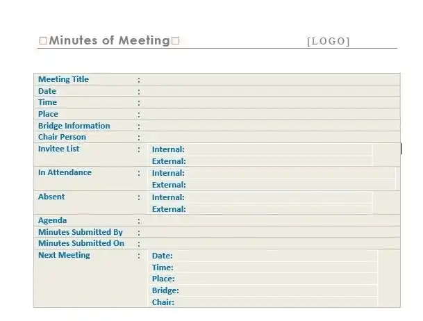Click the Bridge Information value field
Viewport: 423px width, 321px height.
point(271,126)
